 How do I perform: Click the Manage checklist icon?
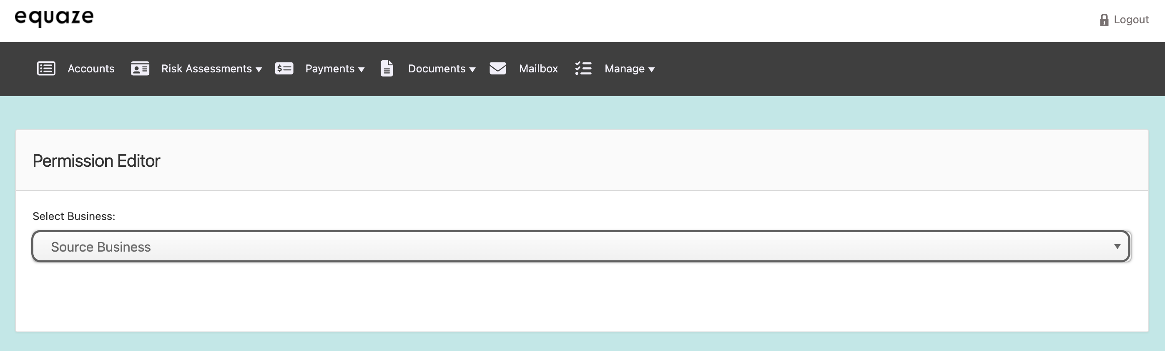pos(583,69)
